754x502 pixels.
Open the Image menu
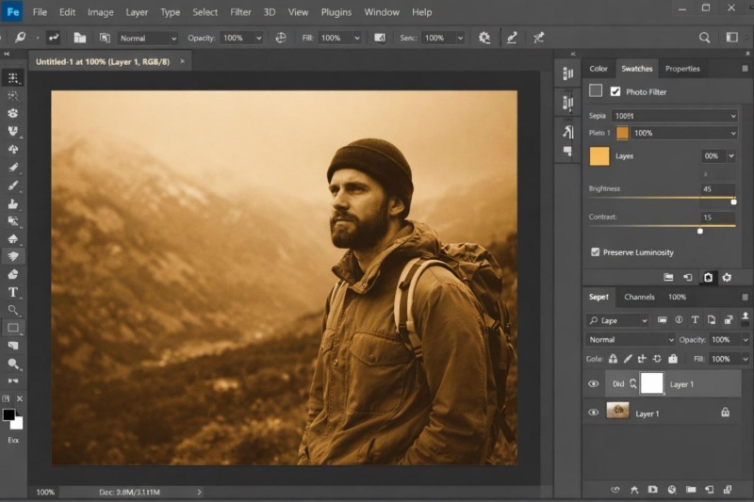[101, 12]
